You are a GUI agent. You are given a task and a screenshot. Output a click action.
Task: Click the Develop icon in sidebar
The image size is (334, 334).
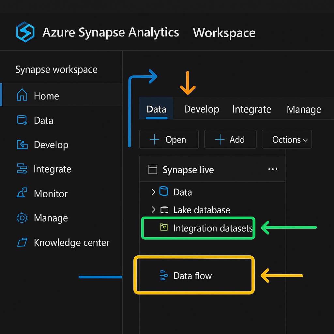[x=22, y=144]
